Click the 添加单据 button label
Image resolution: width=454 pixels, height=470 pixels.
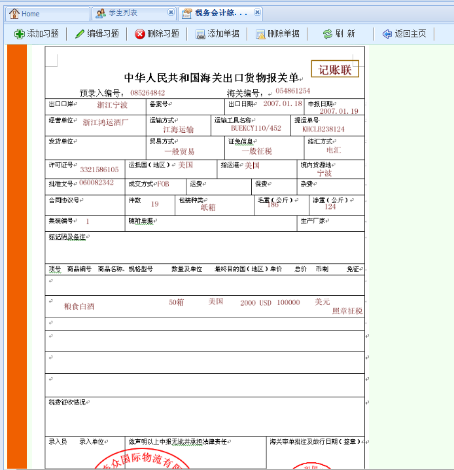[224, 33]
